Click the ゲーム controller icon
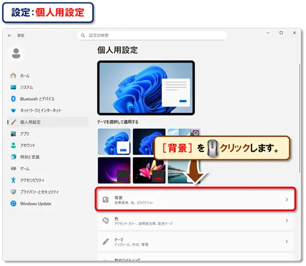306x266 pixels. pos(13,169)
